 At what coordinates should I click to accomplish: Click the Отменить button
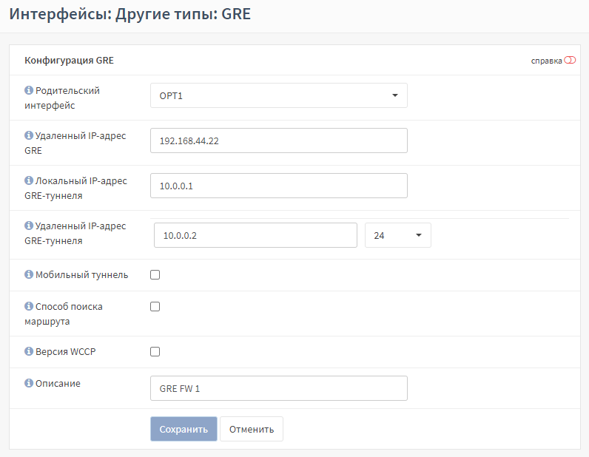pos(252,429)
